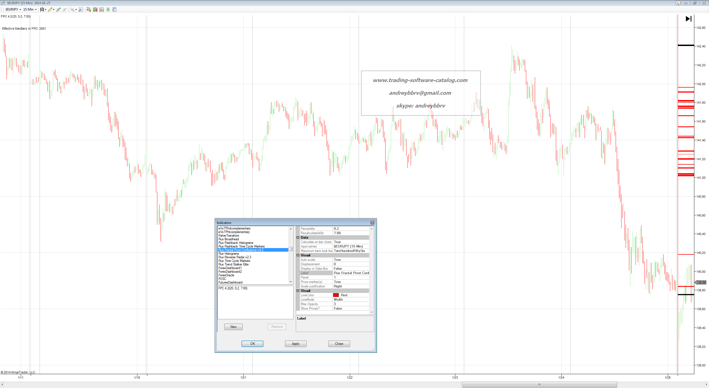Collapse the Data property section

point(298,238)
